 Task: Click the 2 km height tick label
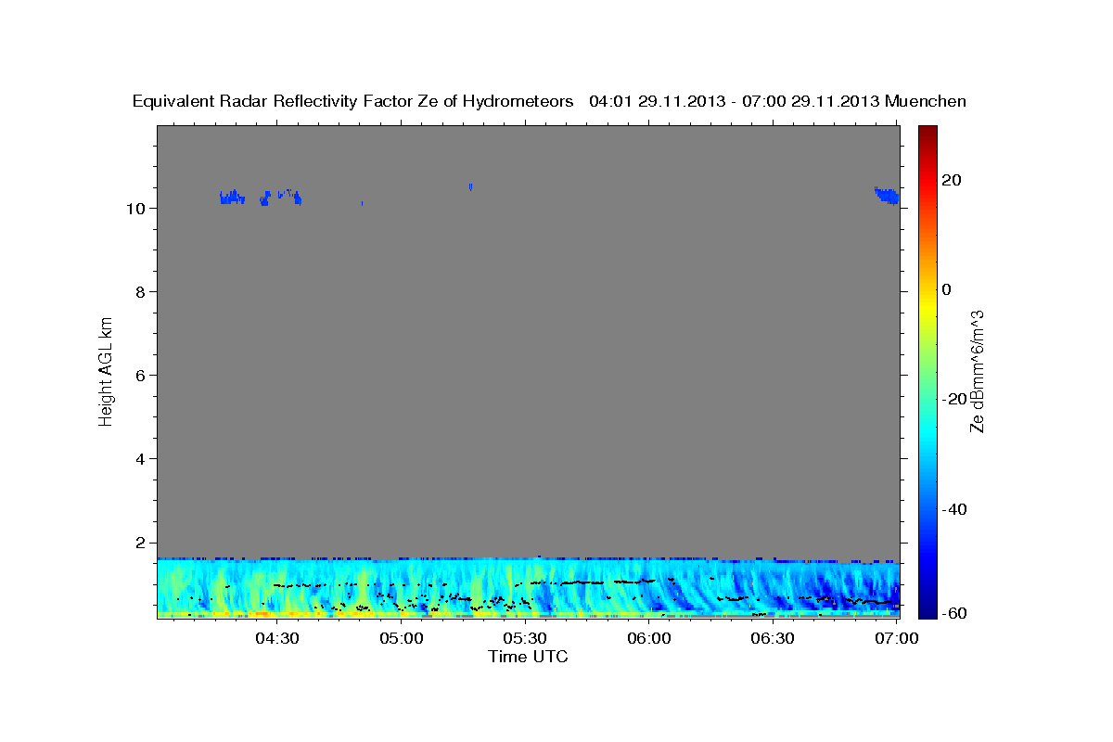[x=141, y=543]
